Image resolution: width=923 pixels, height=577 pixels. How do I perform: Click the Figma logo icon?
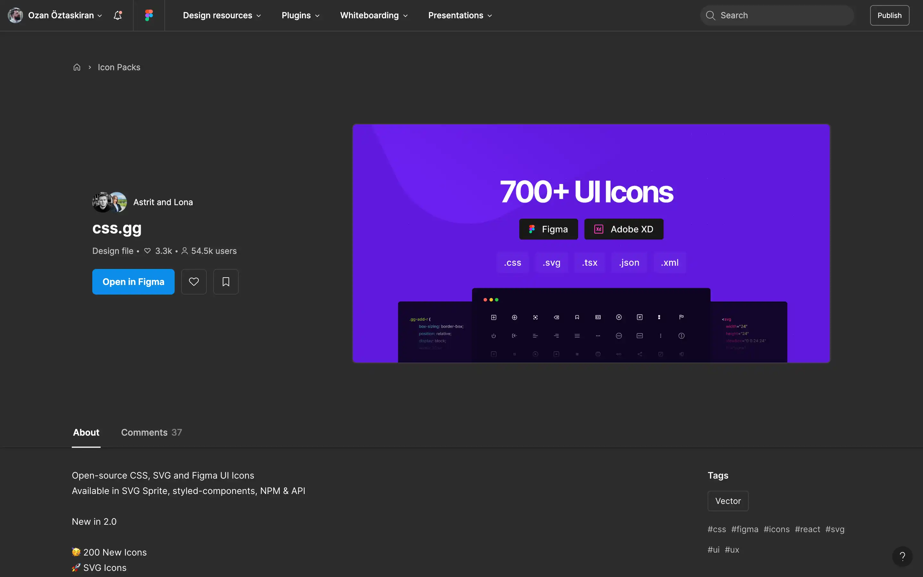coord(149,15)
